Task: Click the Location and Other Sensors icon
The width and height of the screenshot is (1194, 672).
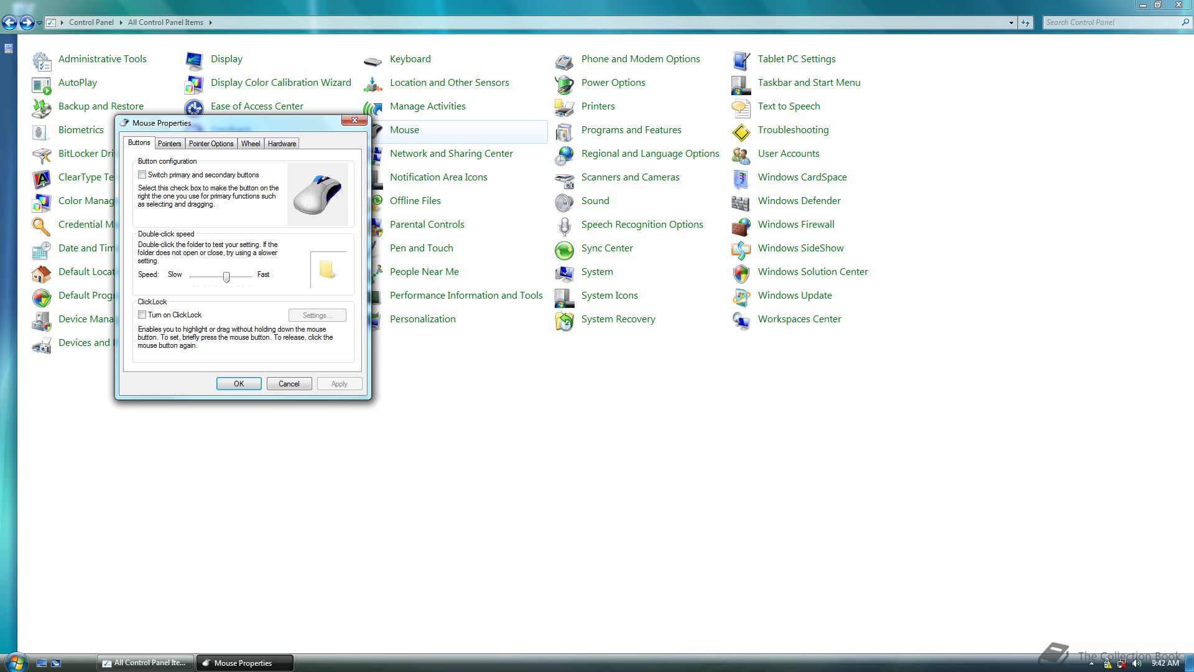Action: click(373, 84)
